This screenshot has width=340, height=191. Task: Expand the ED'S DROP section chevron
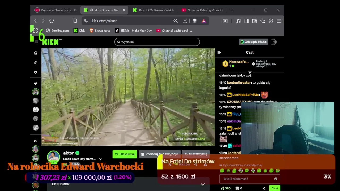click(203, 184)
